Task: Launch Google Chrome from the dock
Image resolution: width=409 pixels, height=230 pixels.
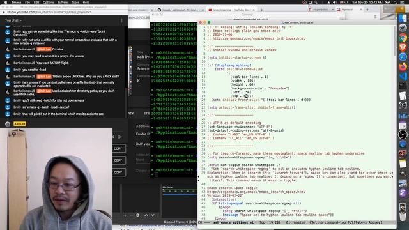Action: click(x=403, y=38)
